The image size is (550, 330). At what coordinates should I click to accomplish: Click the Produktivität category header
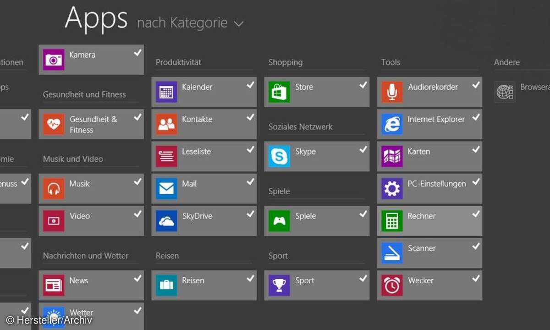178,62
